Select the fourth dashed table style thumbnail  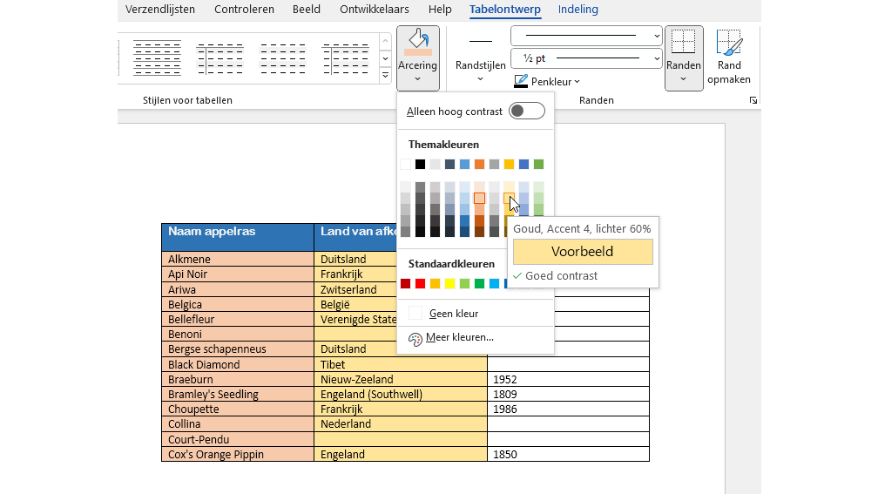click(x=346, y=58)
